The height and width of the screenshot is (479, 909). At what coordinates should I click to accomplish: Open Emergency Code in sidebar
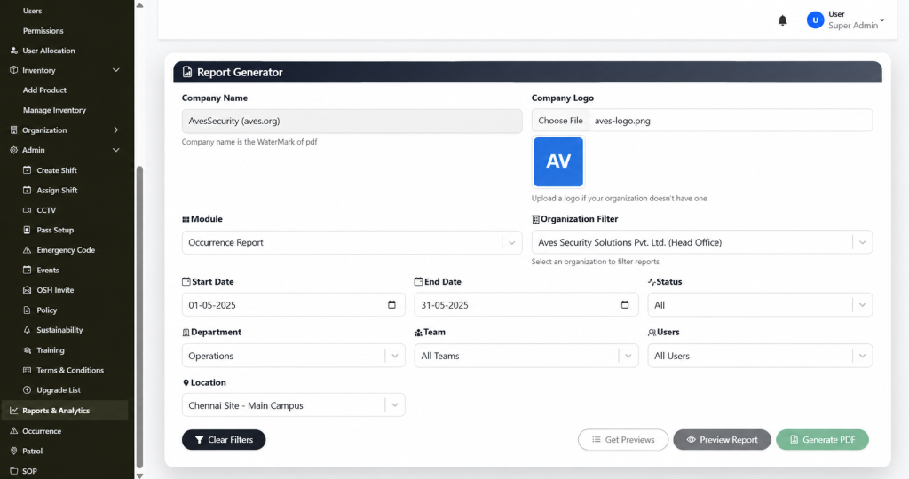[64, 250]
